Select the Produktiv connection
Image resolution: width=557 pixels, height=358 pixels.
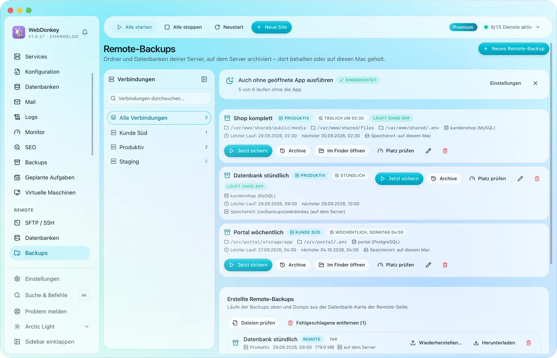click(159, 147)
